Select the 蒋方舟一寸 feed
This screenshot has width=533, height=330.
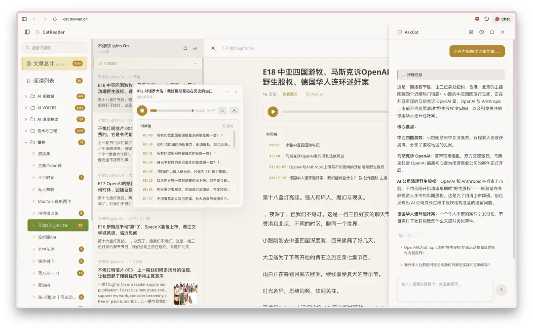pos(58,273)
